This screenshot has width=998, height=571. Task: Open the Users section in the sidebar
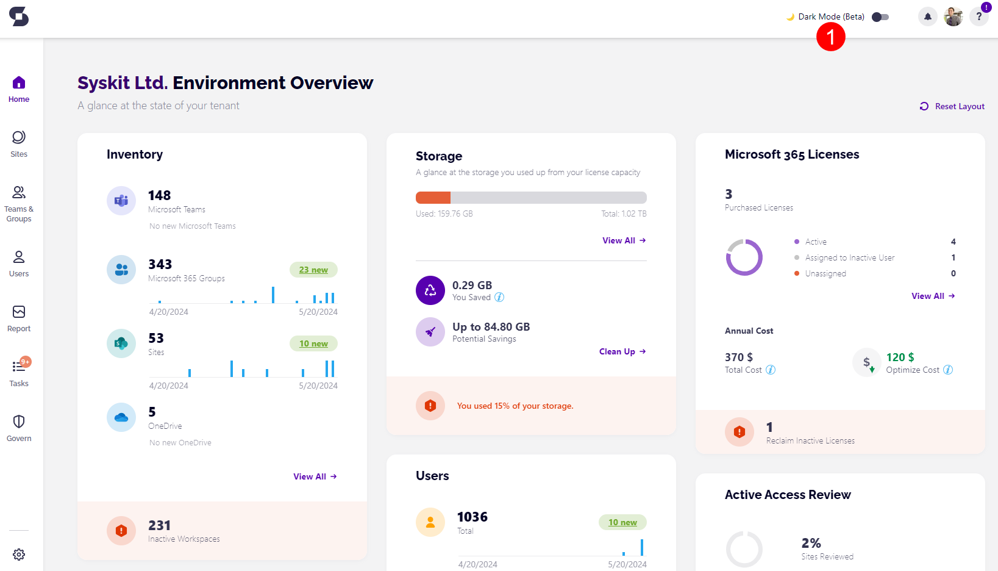(18, 262)
